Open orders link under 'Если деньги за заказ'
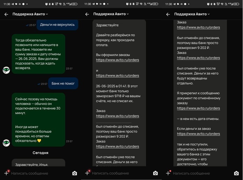The image size is (243, 180). click(198, 133)
